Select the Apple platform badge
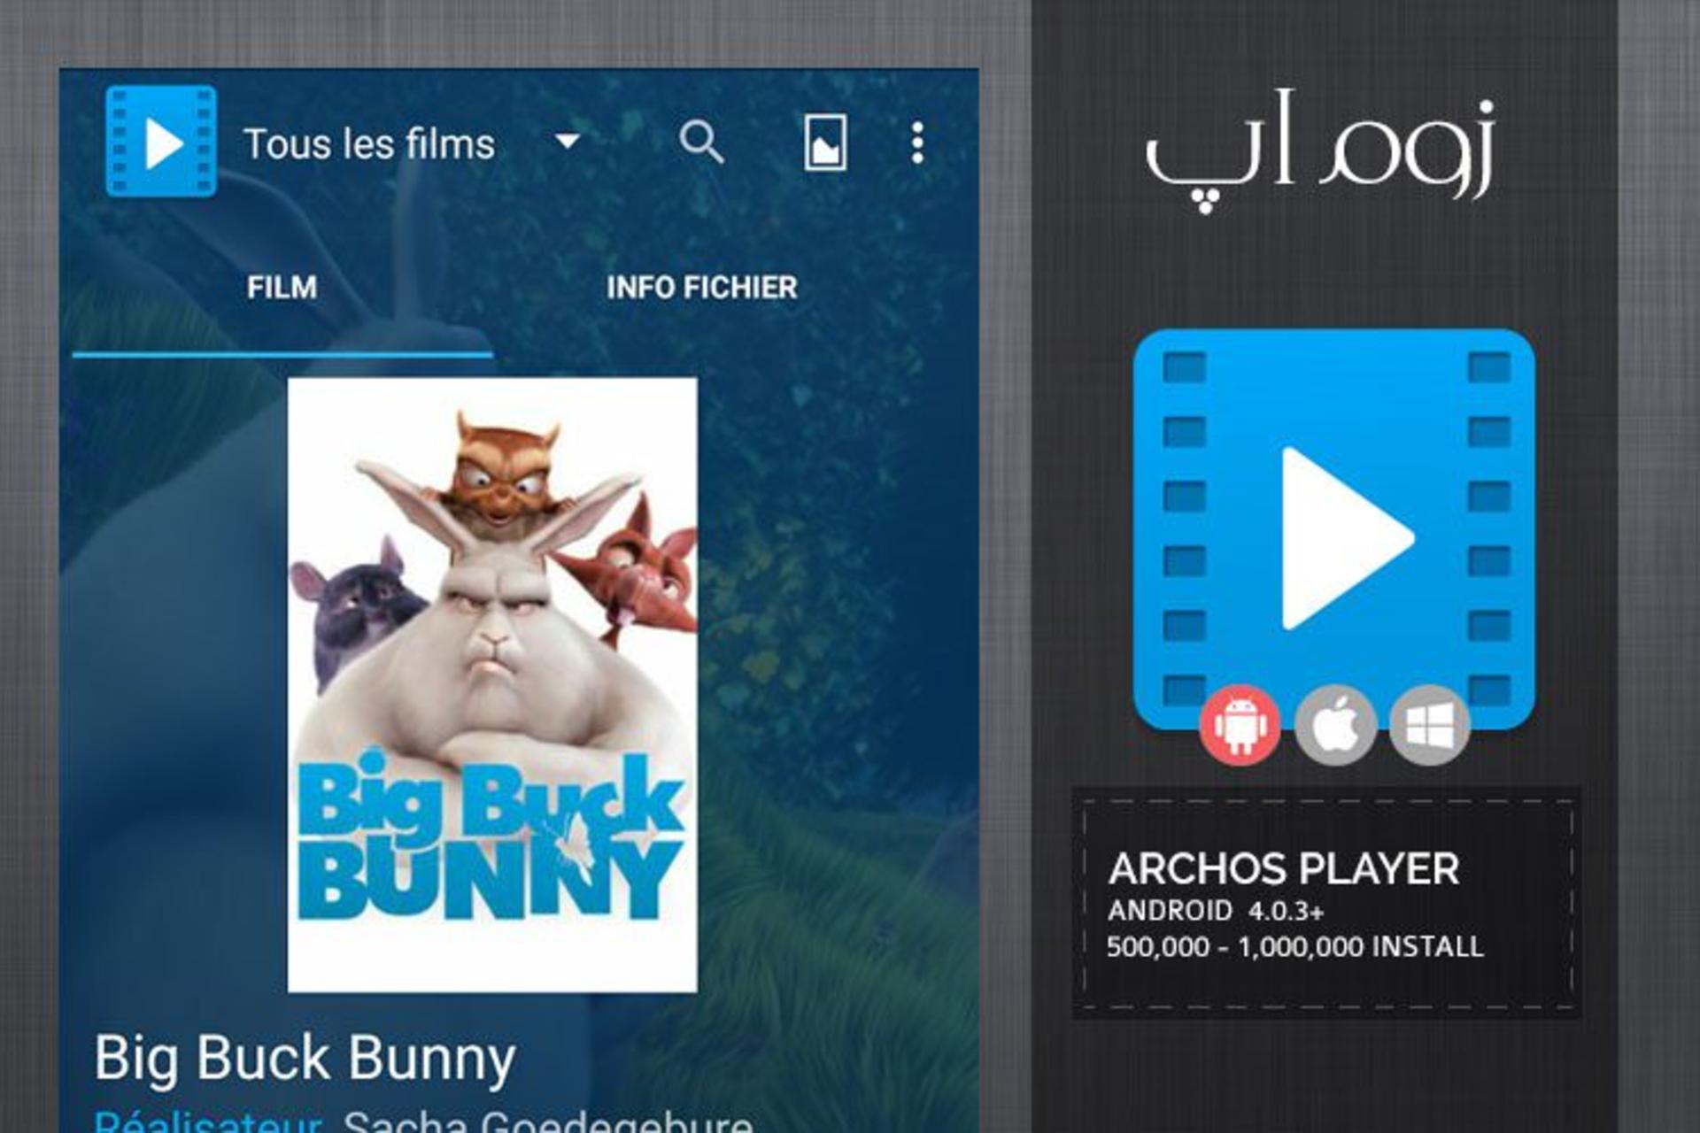 pos(1335,725)
